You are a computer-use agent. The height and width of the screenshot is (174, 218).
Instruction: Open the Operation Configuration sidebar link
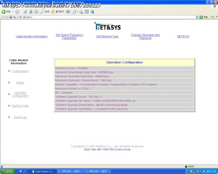pyautogui.click(x=20, y=94)
